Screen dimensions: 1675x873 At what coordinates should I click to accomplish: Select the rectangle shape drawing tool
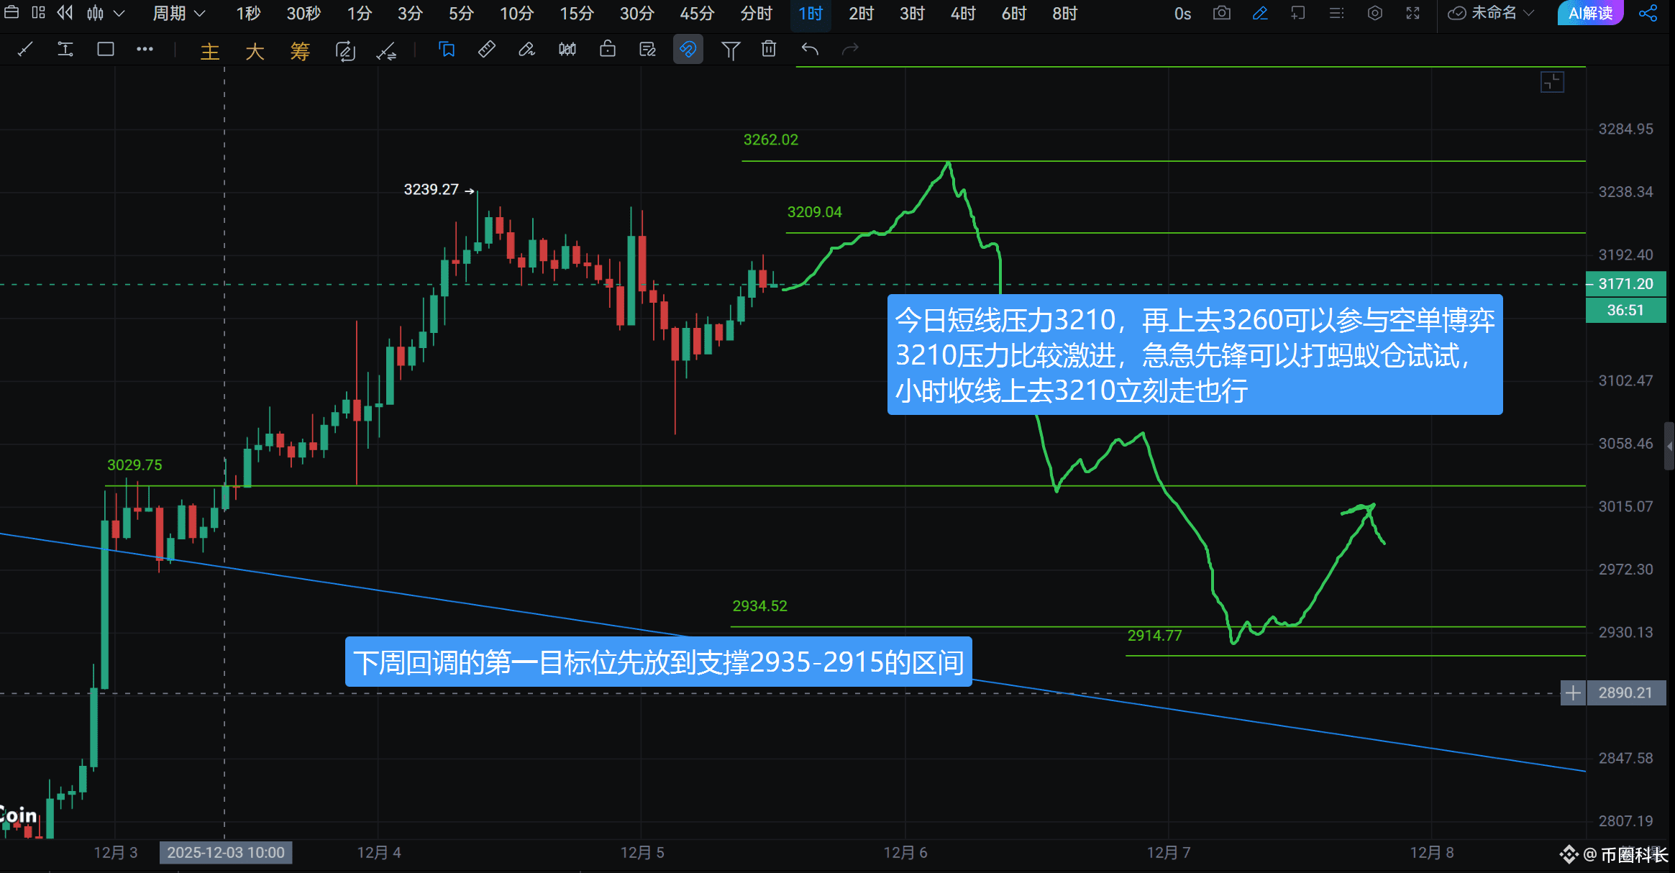point(106,50)
